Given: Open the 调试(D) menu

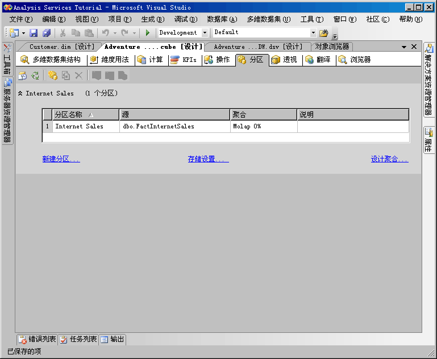Looking at the screenshot, I should (186, 19).
